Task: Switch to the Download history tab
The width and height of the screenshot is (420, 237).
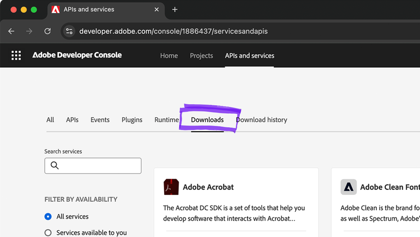Action: tap(262, 120)
